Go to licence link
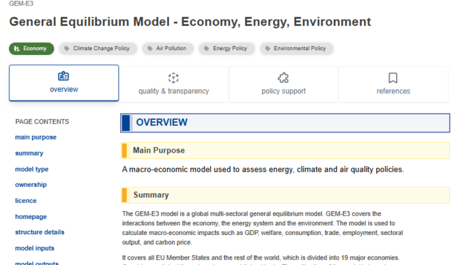 26,201
